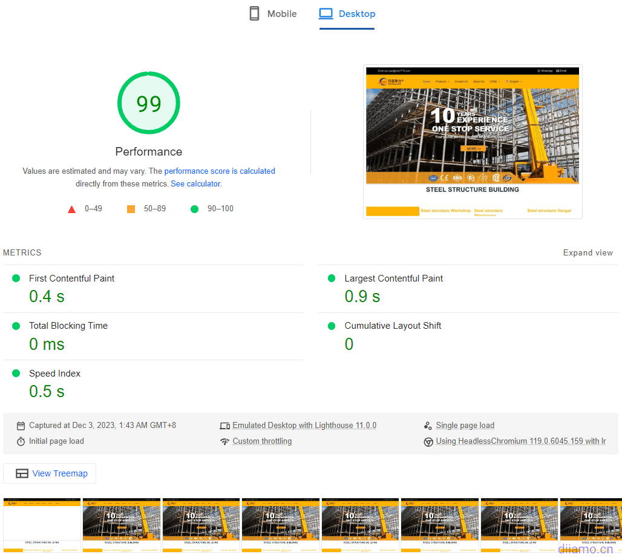This screenshot has height=560, width=622.
Task: Click the See calculator link
Action: (195, 183)
